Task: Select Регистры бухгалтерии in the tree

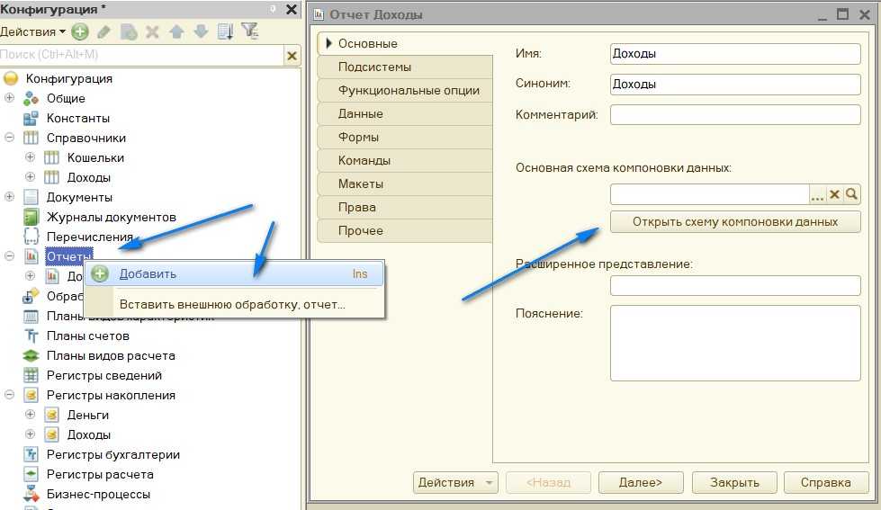Action: point(112,454)
